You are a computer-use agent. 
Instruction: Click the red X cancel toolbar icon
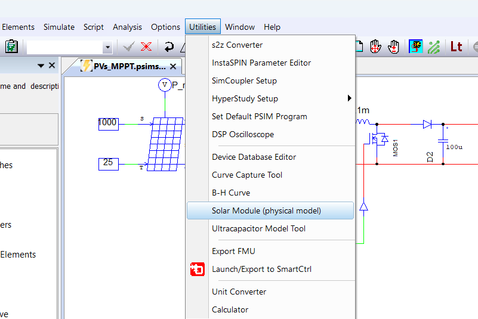[x=146, y=47]
